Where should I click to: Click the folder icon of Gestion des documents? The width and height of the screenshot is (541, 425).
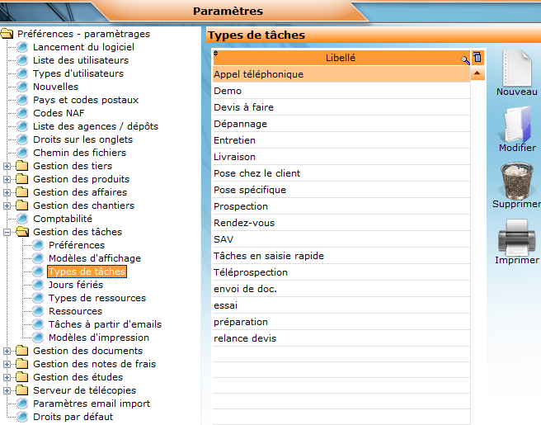[x=22, y=351]
